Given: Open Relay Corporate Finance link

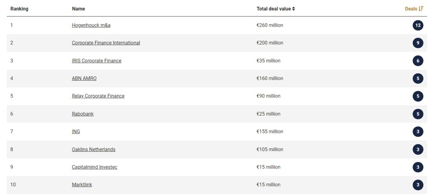Looking at the screenshot, I should coord(98,96).
